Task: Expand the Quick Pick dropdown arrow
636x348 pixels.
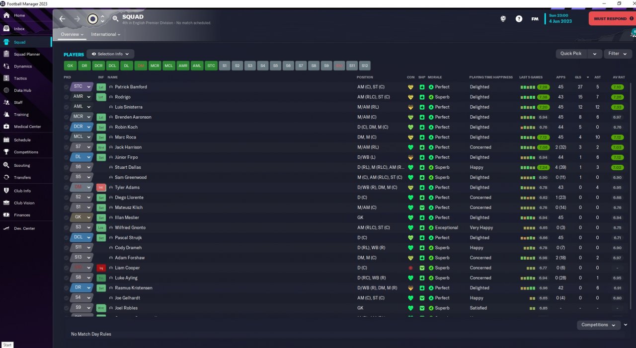Action: click(x=594, y=54)
